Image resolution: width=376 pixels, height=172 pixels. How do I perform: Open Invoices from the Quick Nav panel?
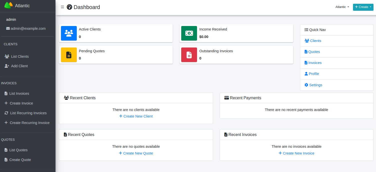coord(315,63)
